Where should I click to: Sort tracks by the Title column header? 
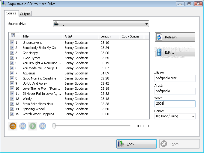coord(42,36)
